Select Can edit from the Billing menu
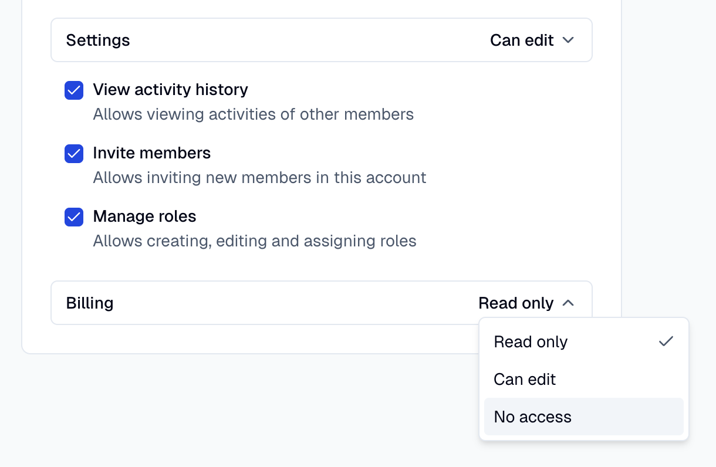The image size is (716, 467). point(584,379)
